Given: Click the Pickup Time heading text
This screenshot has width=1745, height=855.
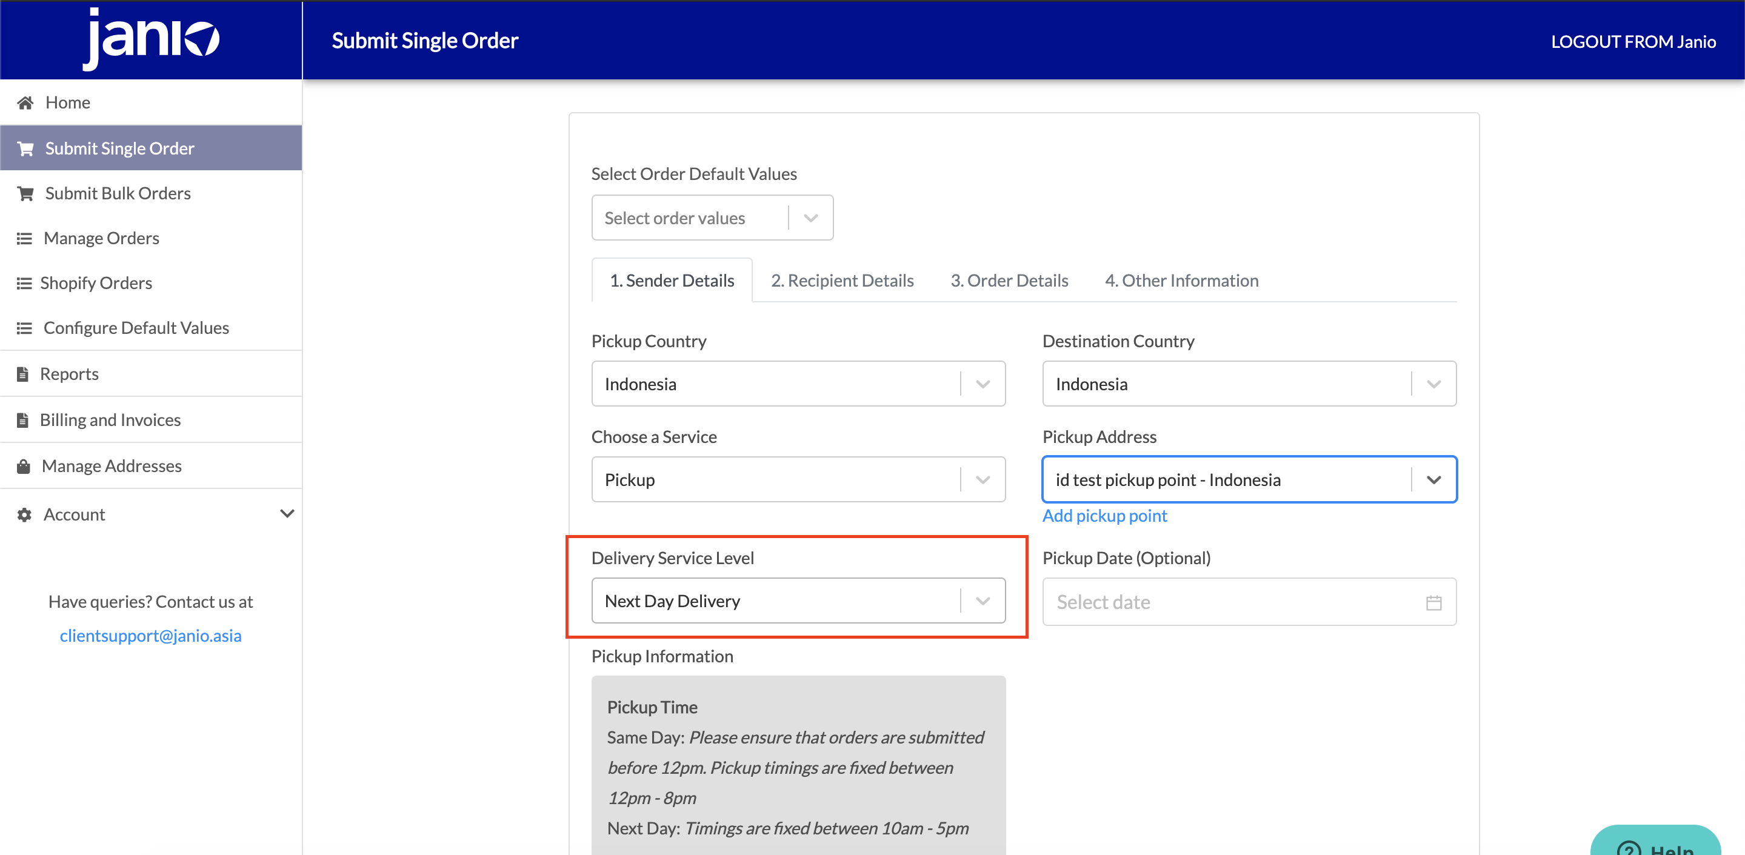Looking at the screenshot, I should pyautogui.click(x=652, y=707).
